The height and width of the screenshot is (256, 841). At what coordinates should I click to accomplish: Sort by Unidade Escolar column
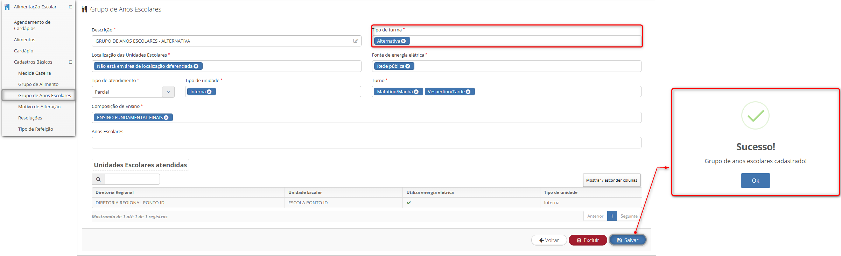tap(344, 192)
